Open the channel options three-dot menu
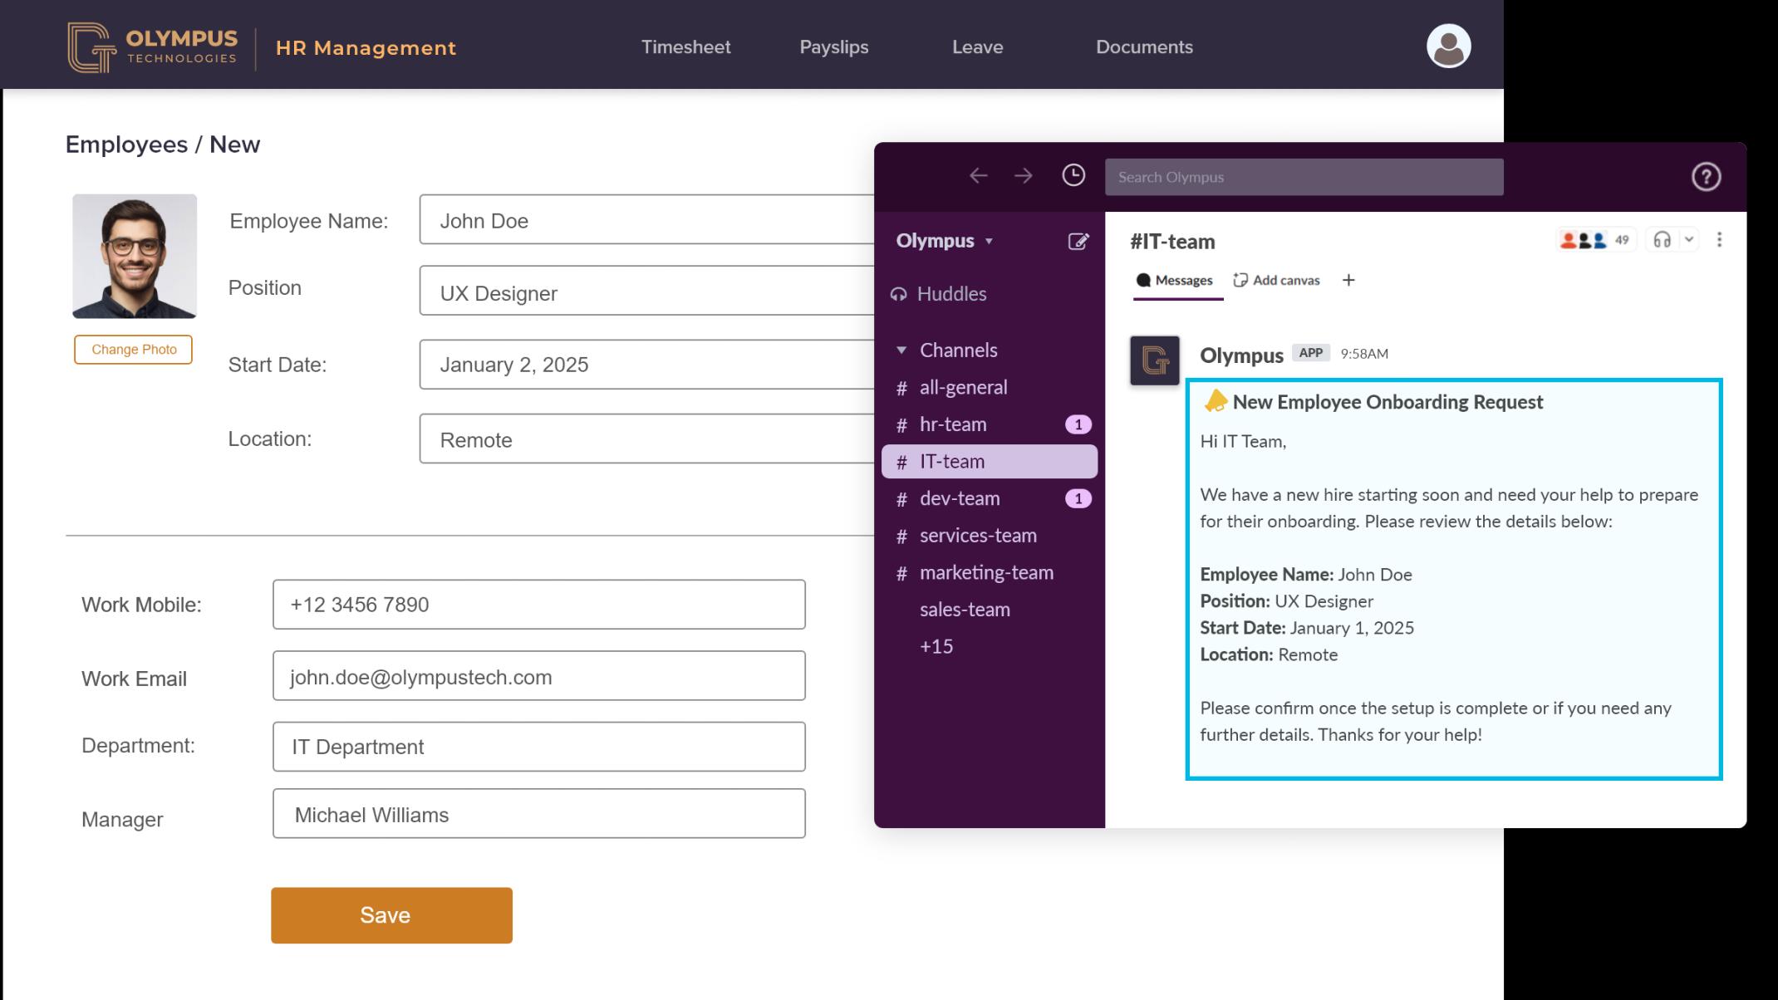Screen dimensions: 1778x1000 coord(1719,239)
